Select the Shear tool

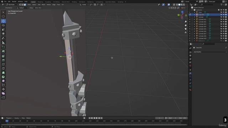click(3, 93)
